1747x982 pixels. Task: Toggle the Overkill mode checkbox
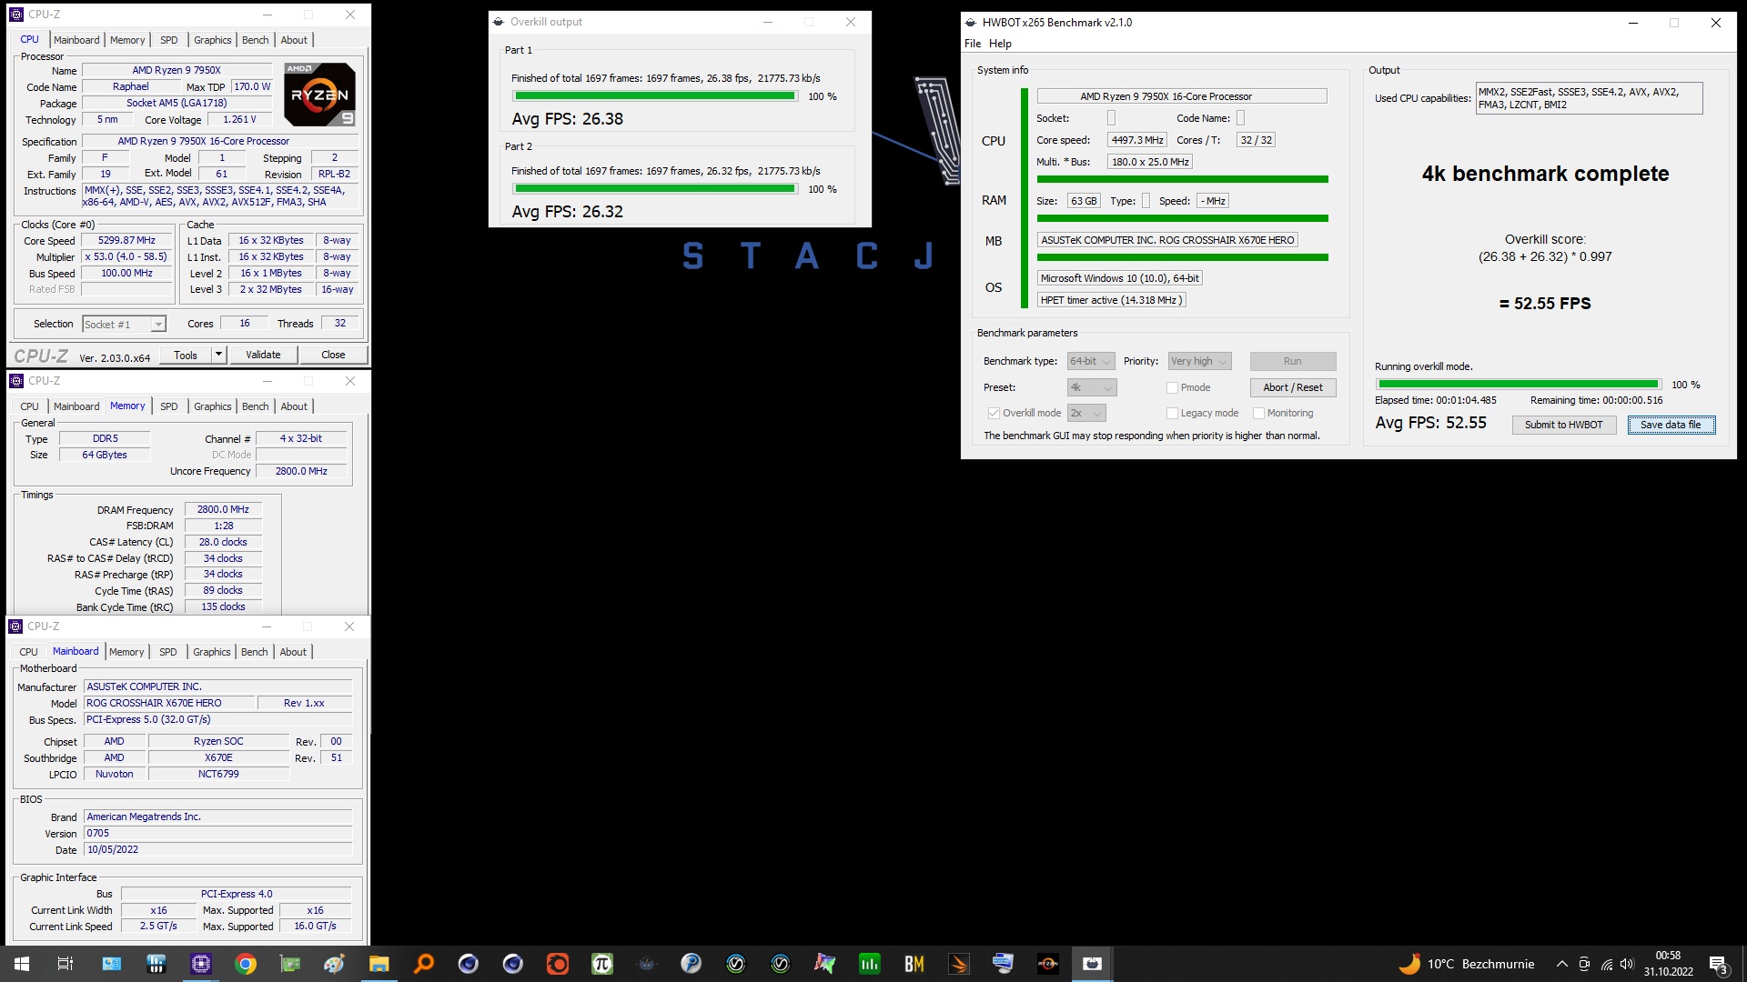click(994, 413)
